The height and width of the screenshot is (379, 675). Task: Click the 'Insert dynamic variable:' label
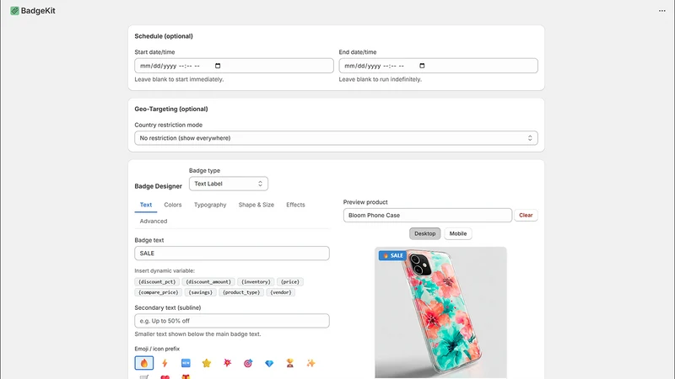tap(165, 270)
